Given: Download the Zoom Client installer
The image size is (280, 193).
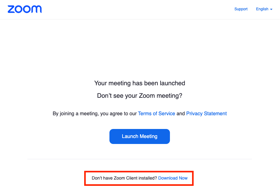Looking at the screenshot, I should click(173, 178).
